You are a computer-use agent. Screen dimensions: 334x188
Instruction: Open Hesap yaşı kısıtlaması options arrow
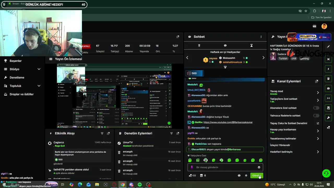(x=318, y=131)
